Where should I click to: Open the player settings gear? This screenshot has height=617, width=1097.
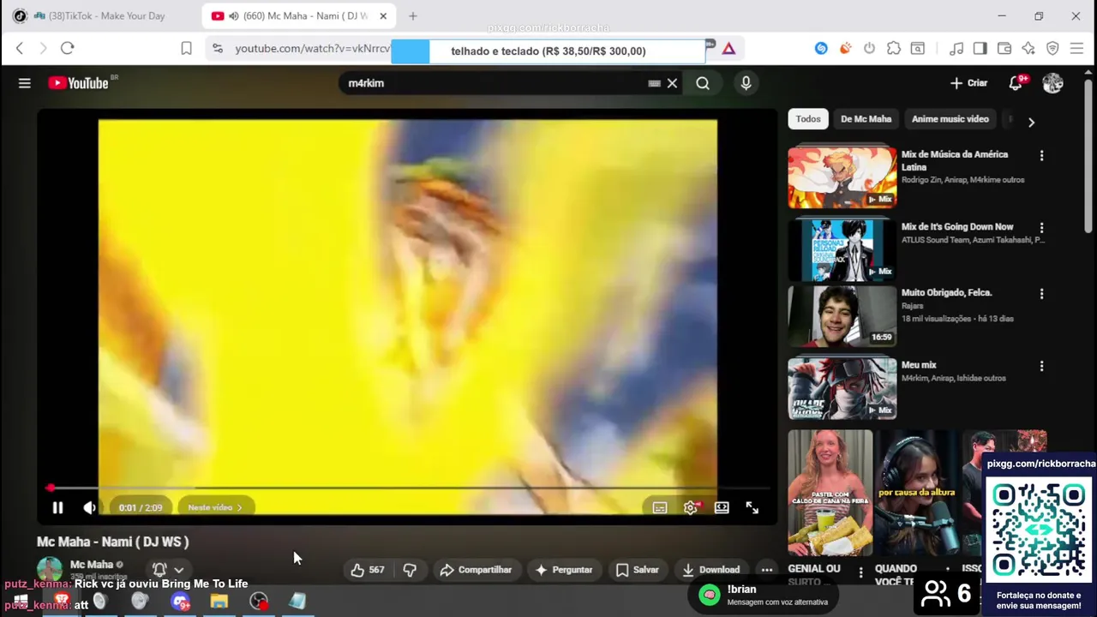pyautogui.click(x=691, y=507)
